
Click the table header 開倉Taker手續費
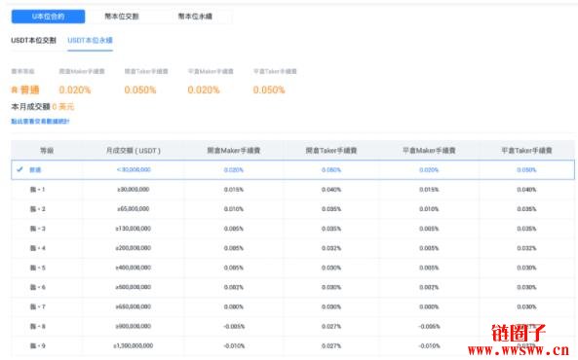331,151
